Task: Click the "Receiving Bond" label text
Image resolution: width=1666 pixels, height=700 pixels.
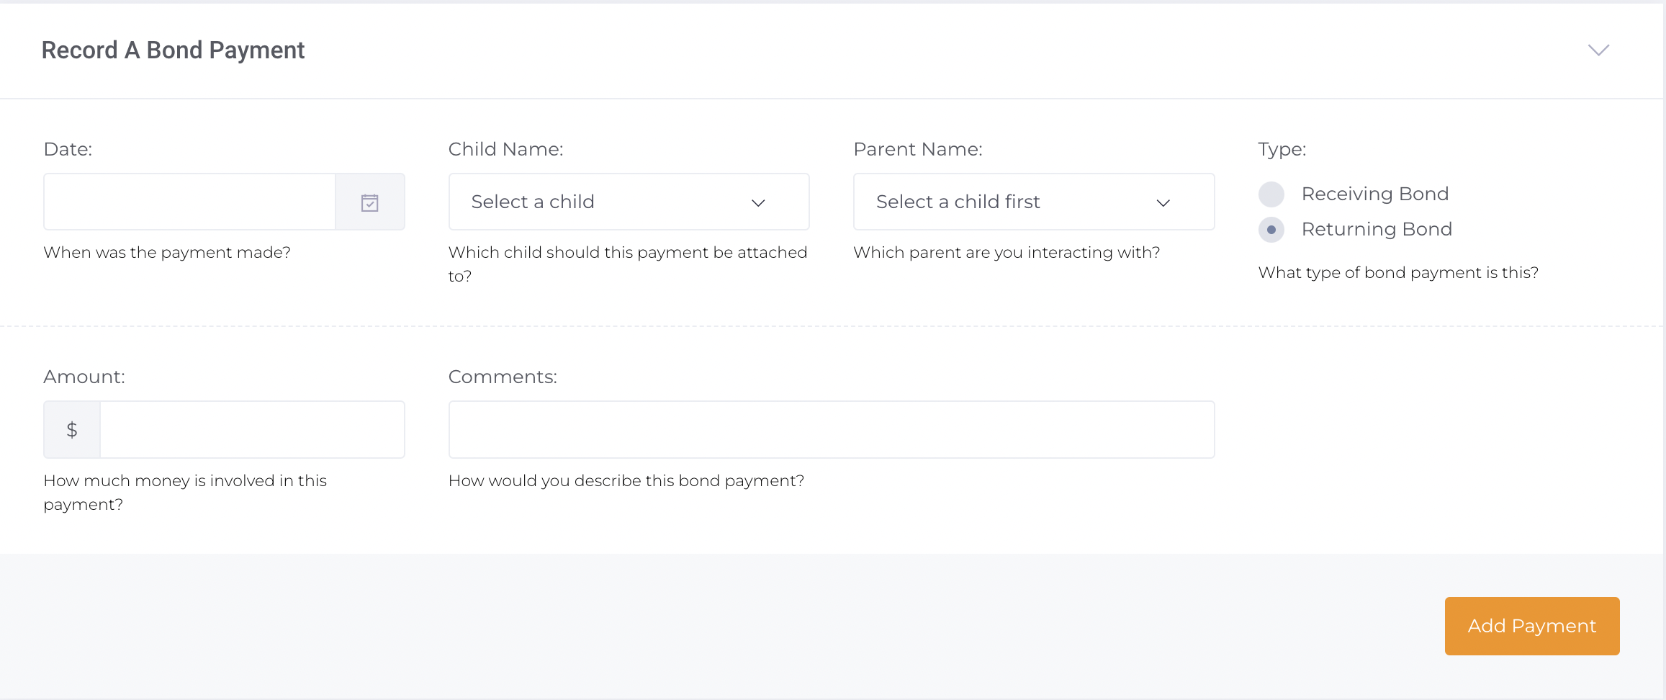Action: [1374, 194]
